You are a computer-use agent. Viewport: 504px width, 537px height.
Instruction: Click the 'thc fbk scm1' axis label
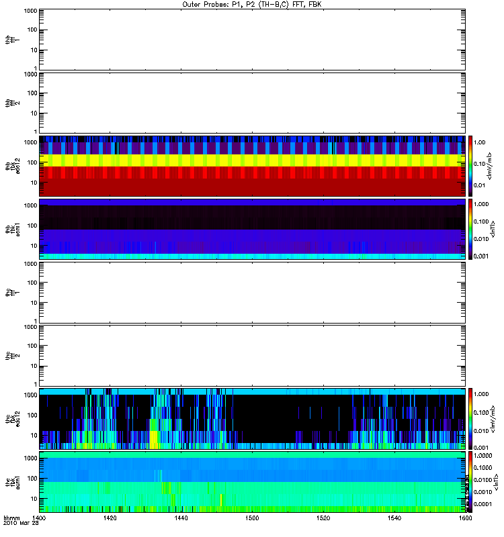click(x=13, y=482)
